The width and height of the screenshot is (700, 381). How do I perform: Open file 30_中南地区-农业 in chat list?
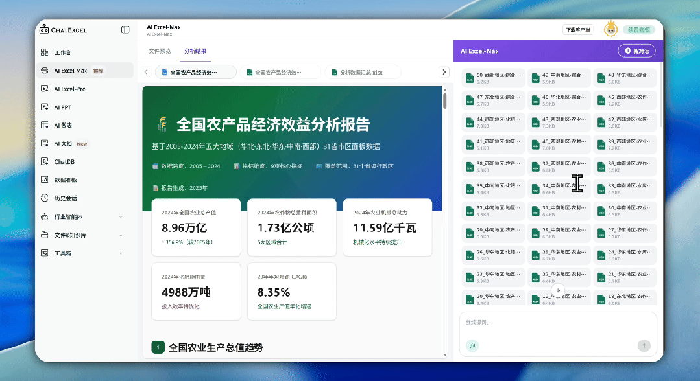[625, 211]
